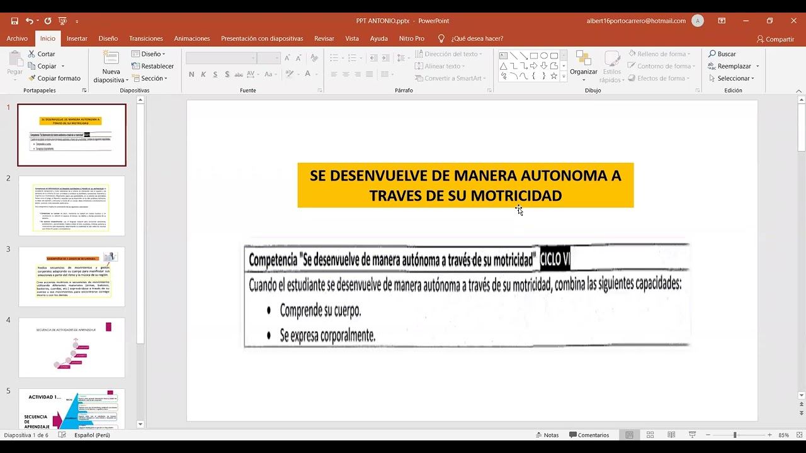Screen dimensions: 806x453
Task: Clear all formatting icon
Action: point(315,58)
